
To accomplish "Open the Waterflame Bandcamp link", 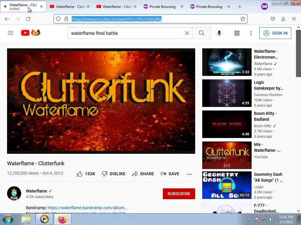I will coord(87,208).
